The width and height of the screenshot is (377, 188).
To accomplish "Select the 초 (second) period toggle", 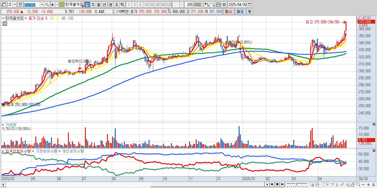I will [x=116, y=5].
